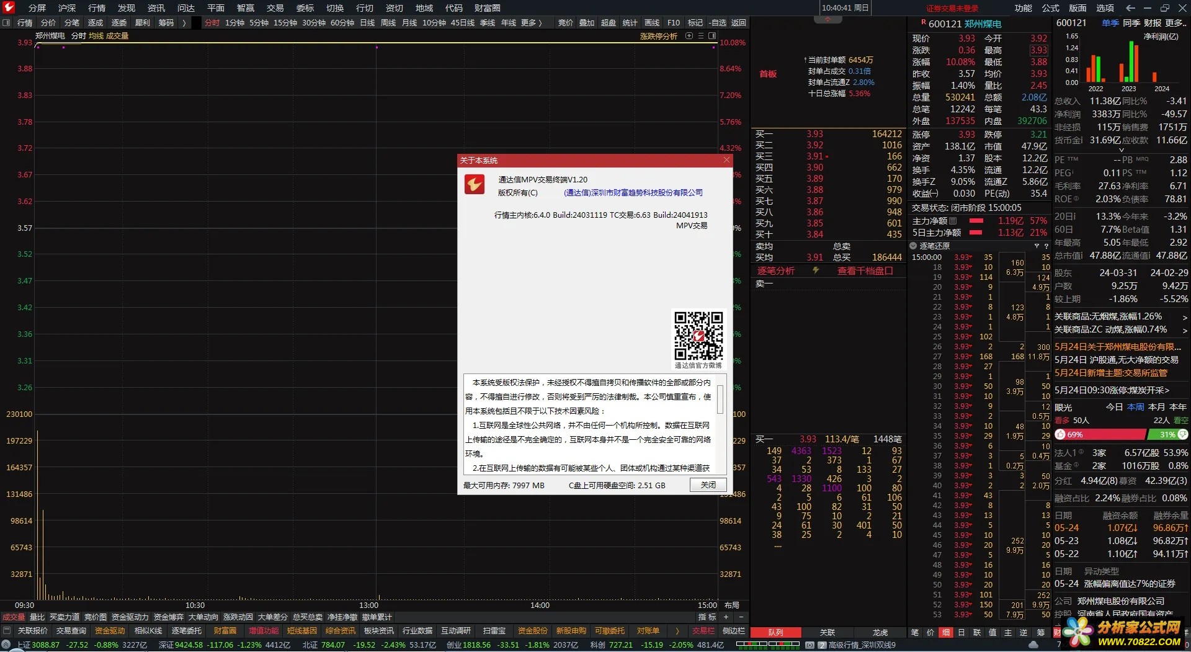The width and height of the screenshot is (1191, 652).
Task: Toggle the 交易栏 panel
Action: point(703,631)
